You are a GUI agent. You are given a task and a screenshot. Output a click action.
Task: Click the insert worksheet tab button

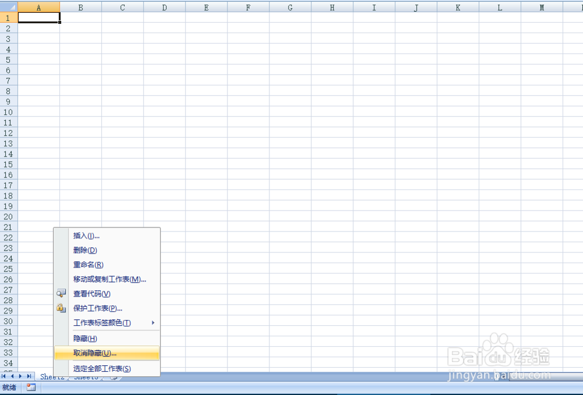pos(114,378)
